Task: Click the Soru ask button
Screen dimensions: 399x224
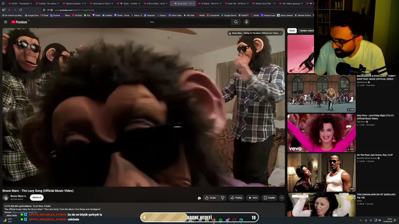Action: click(x=253, y=198)
